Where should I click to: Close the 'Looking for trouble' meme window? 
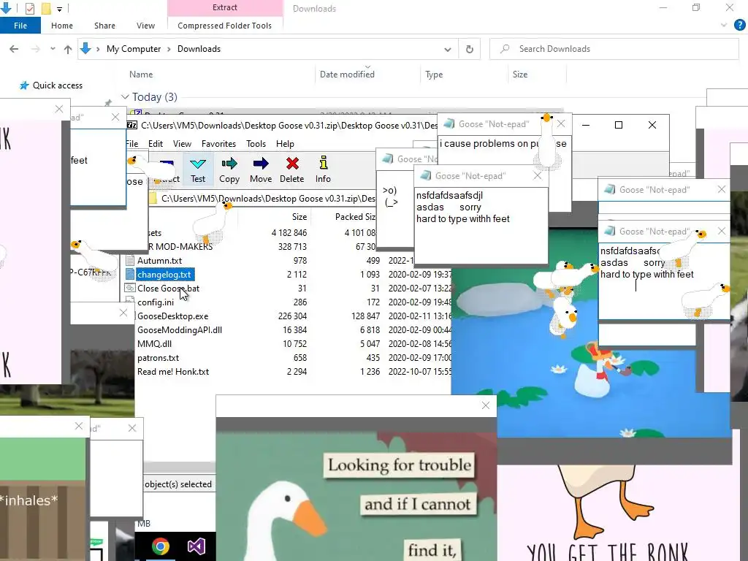[486, 405]
